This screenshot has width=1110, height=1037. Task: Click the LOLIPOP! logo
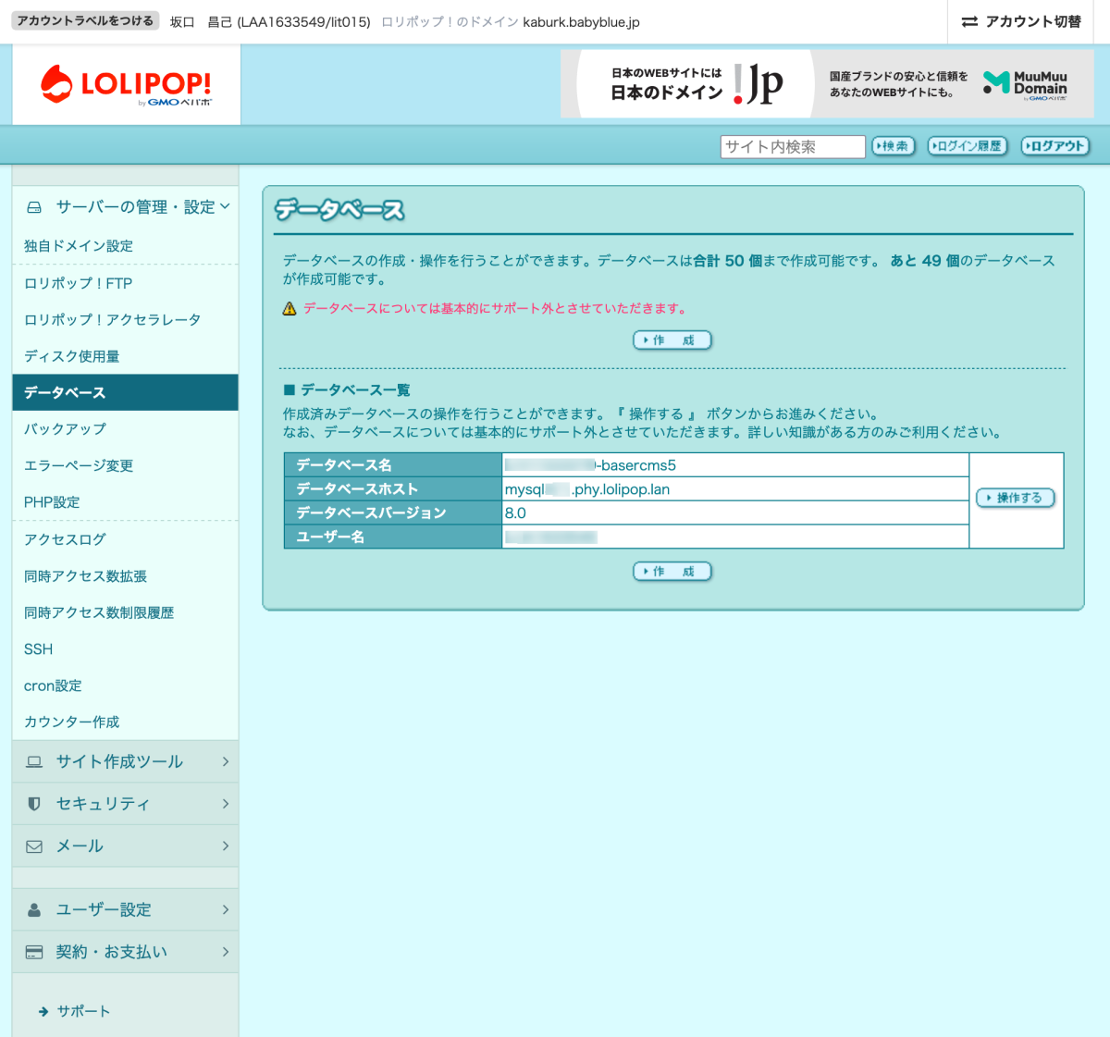(126, 85)
